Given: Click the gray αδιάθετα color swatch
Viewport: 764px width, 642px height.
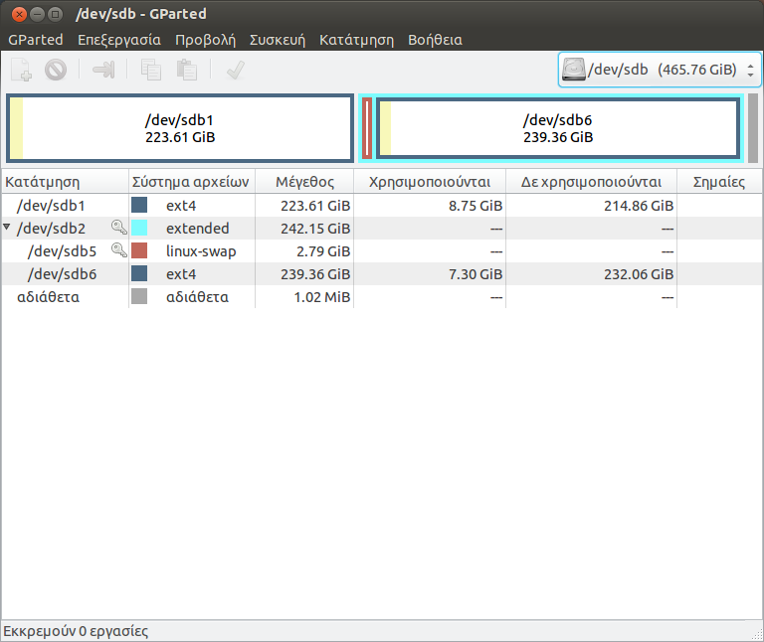Looking at the screenshot, I should [x=139, y=296].
